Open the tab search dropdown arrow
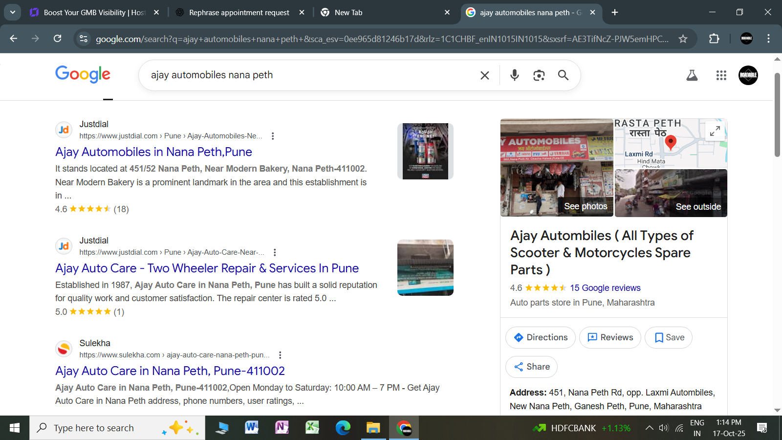Image resolution: width=782 pixels, height=440 pixels. (12, 12)
